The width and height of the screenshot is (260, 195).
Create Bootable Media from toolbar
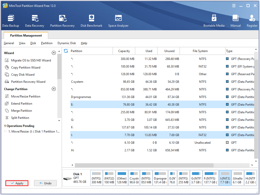pyautogui.click(x=214, y=21)
